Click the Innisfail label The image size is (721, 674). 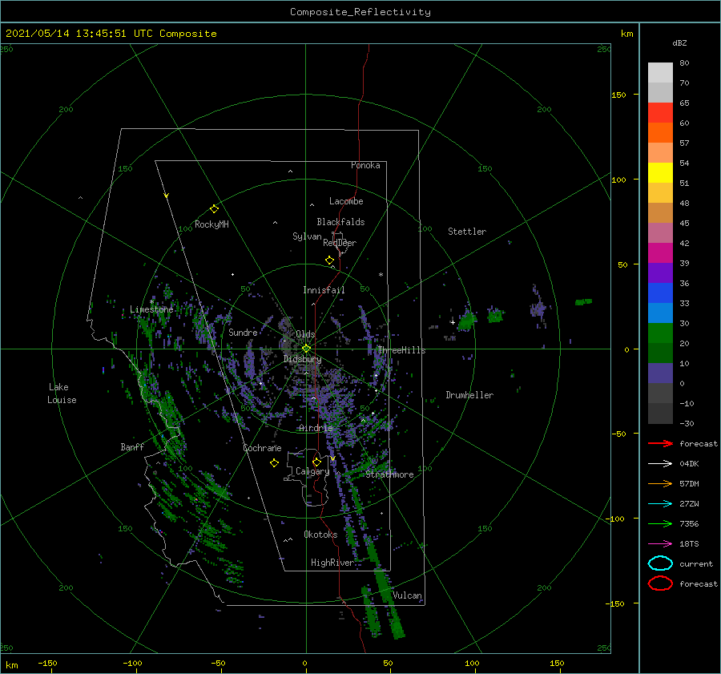pyautogui.click(x=324, y=290)
